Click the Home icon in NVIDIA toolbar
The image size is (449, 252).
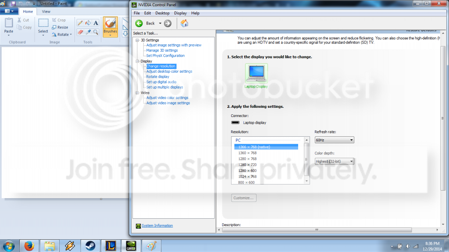pos(185,23)
